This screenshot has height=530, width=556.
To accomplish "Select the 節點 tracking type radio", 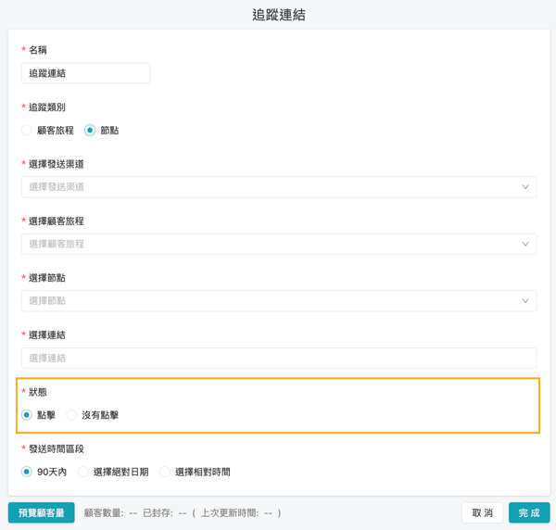I will [90, 131].
